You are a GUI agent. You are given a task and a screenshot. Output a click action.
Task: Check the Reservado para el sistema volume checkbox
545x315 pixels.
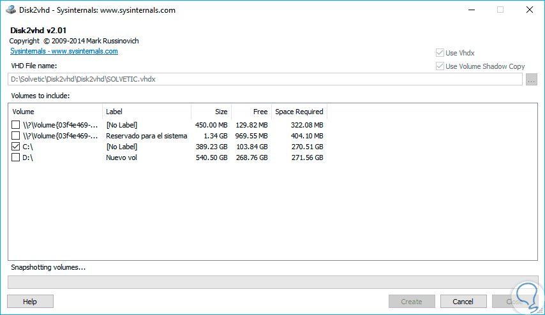[x=16, y=135]
